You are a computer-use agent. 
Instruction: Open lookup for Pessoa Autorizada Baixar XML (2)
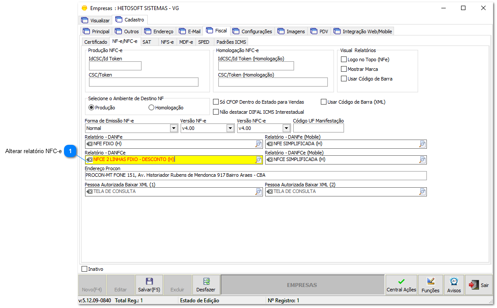[x=422, y=192]
